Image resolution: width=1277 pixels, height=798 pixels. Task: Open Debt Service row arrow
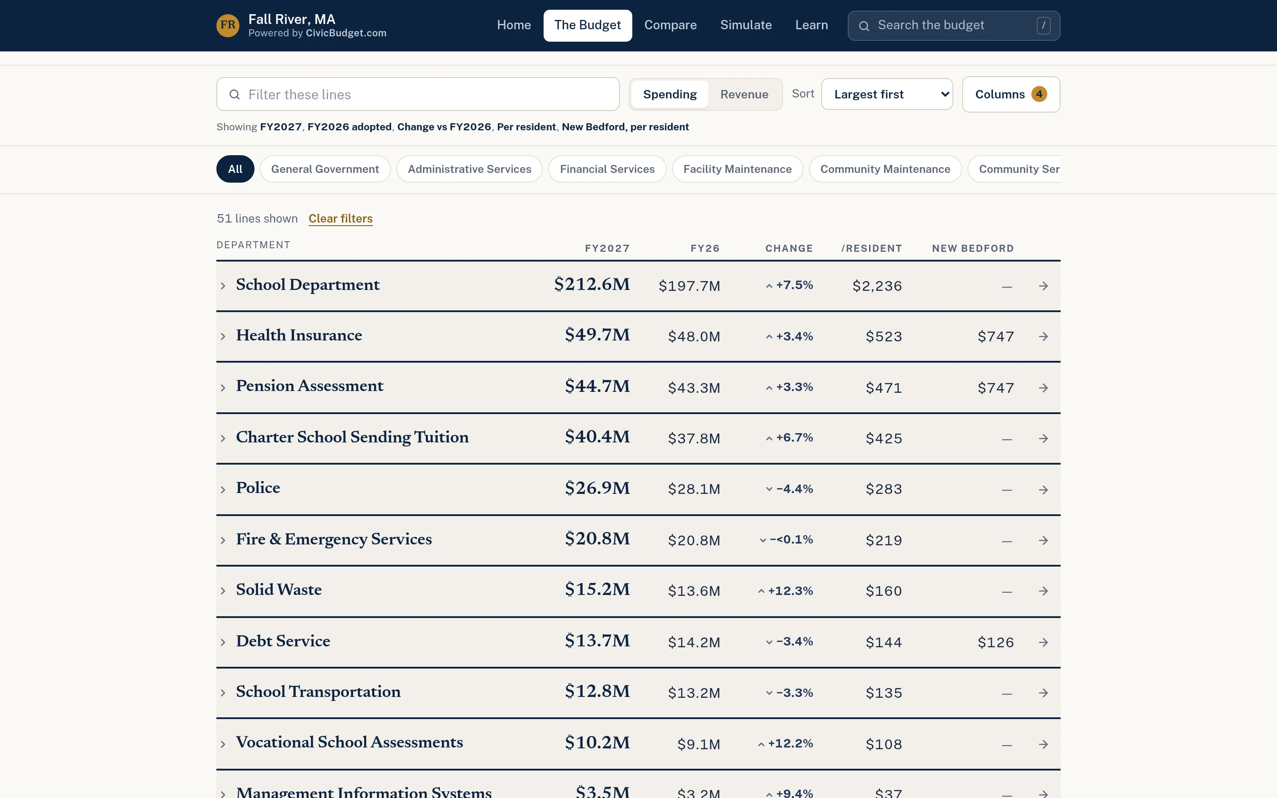[1043, 642]
